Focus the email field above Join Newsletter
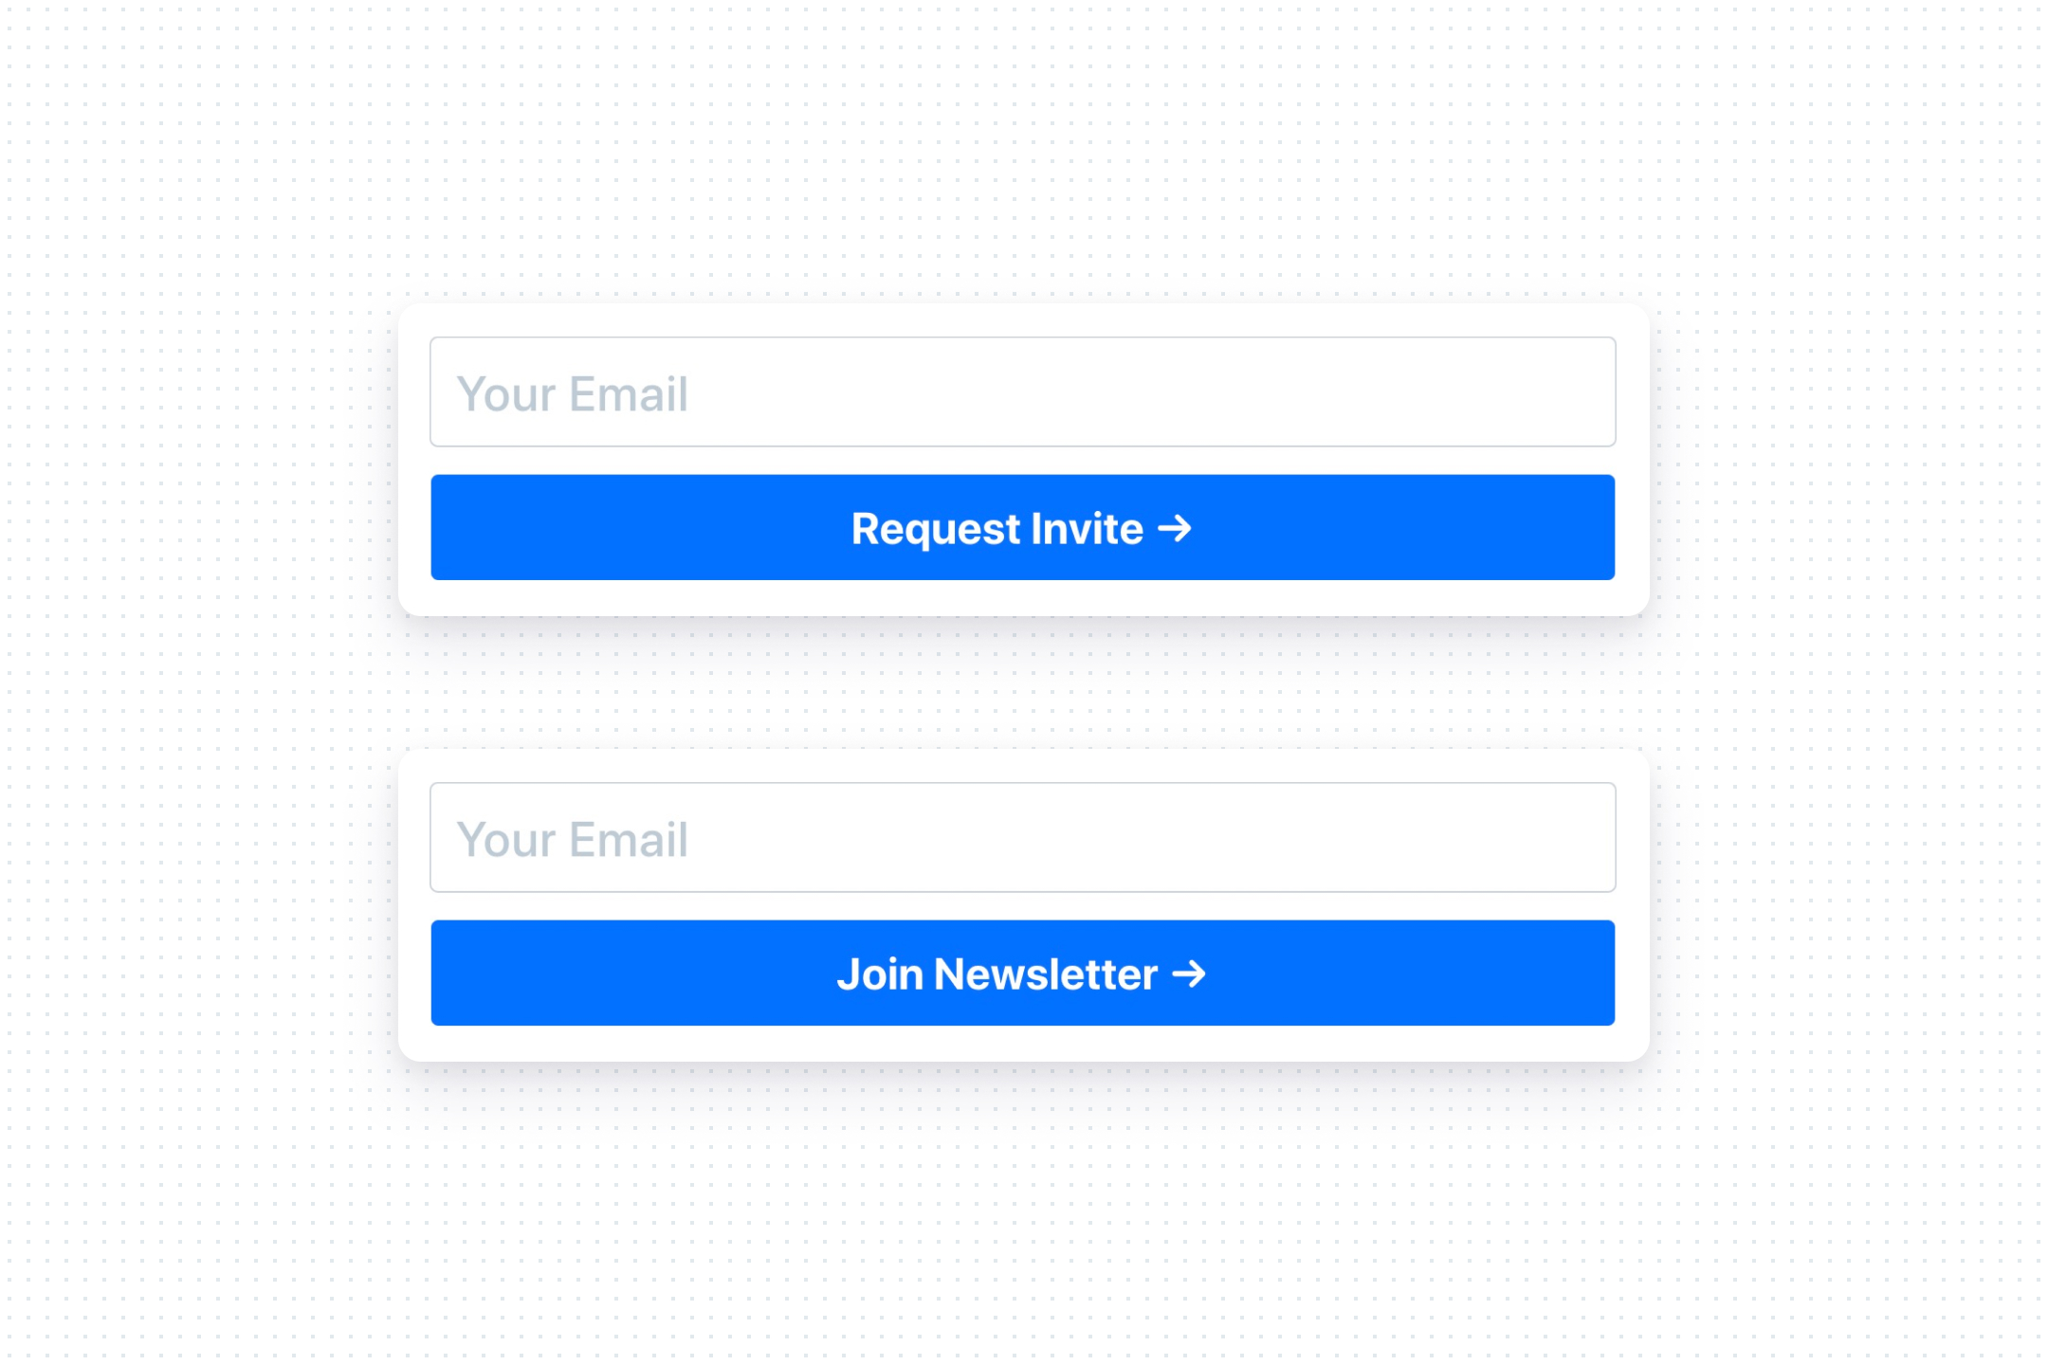Image resolution: width=2048 pixels, height=1365 pixels. click(1022, 838)
